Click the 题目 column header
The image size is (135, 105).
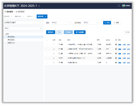[x=69, y=40]
